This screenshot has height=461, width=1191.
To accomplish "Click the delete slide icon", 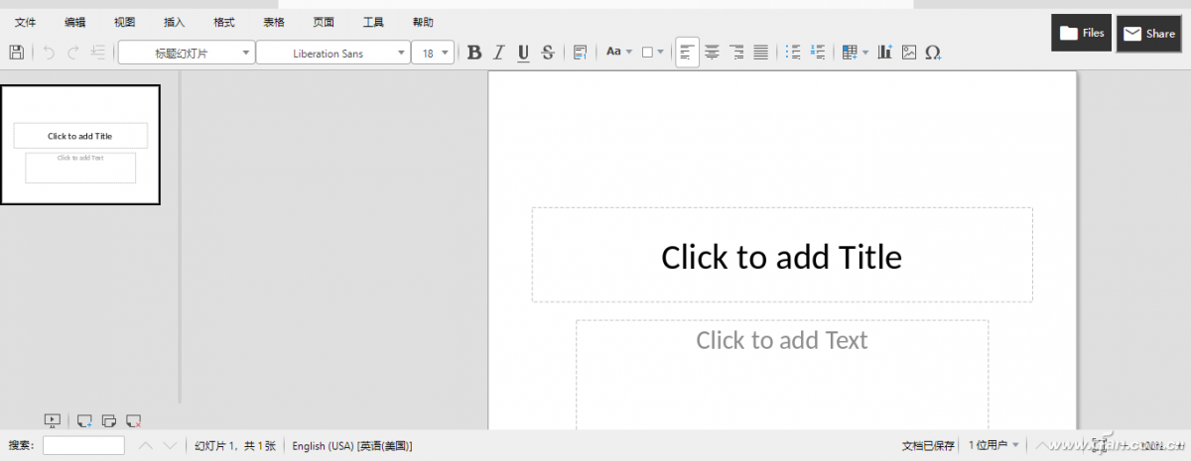I will [x=134, y=421].
